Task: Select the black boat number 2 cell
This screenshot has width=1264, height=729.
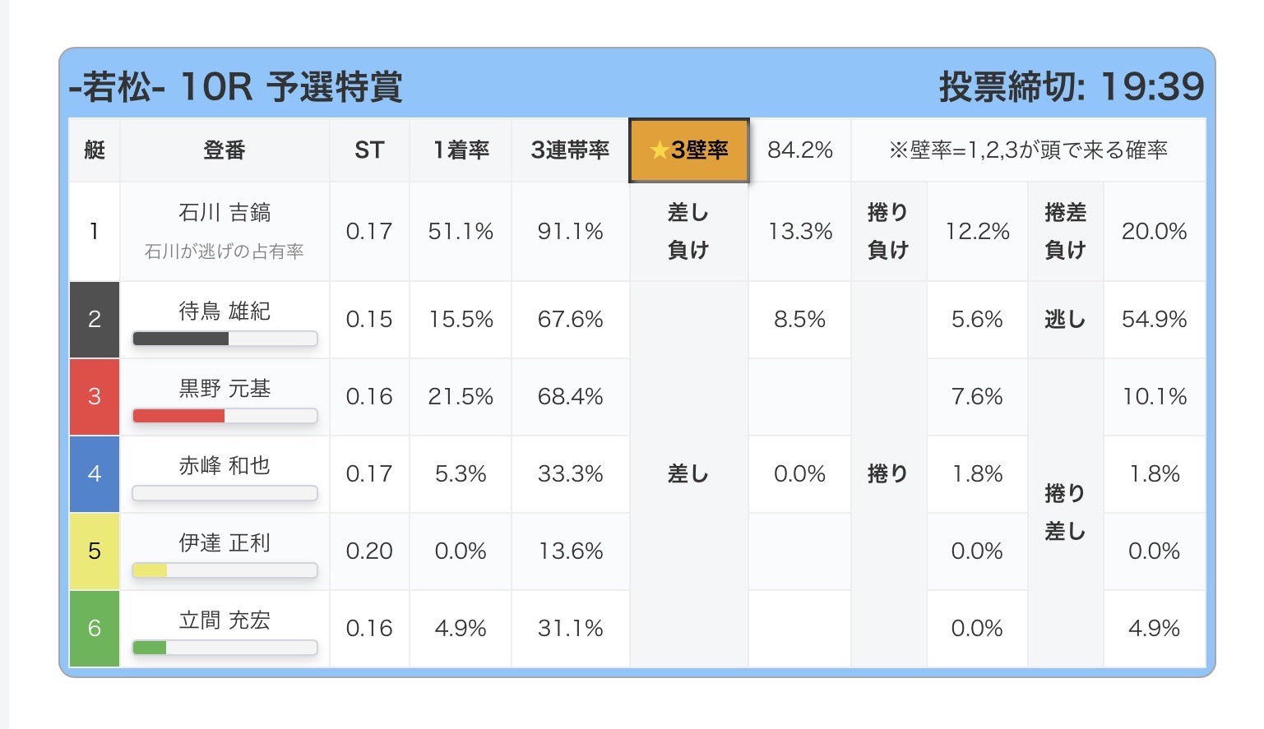Action: (95, 320)
